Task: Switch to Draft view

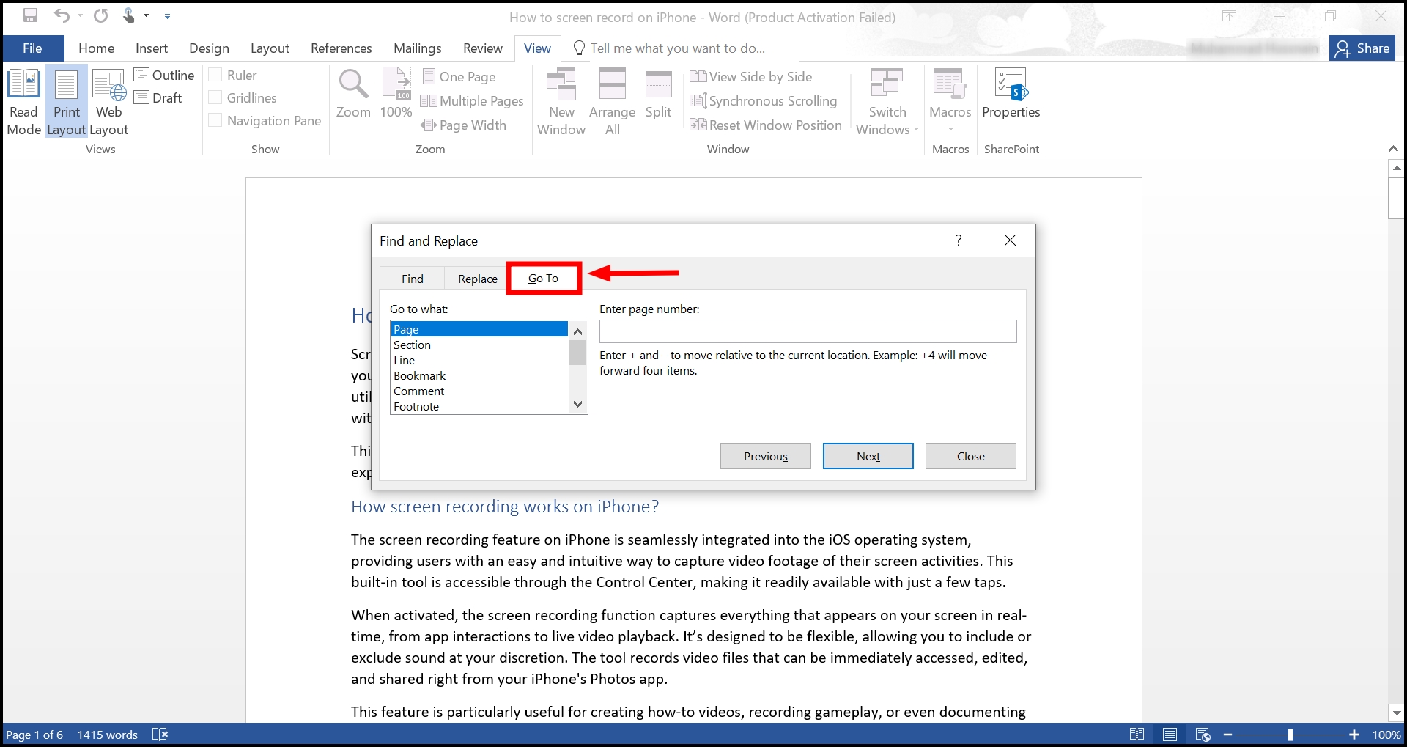Action: pyautogui.click(x=158, y=97)
